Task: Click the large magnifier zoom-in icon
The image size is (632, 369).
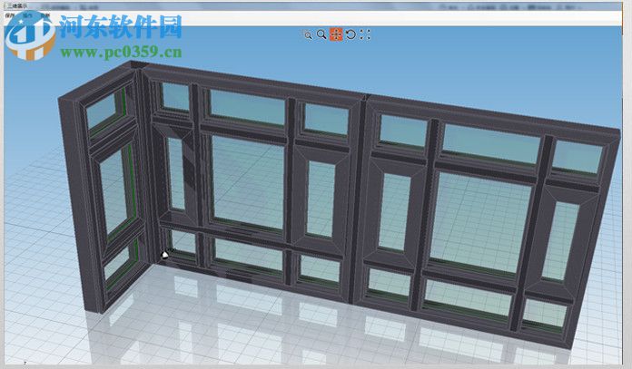Action: tap(321, 34)
